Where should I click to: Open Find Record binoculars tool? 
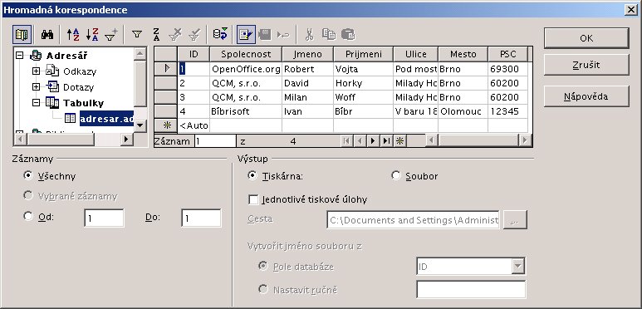coord(47,34)
